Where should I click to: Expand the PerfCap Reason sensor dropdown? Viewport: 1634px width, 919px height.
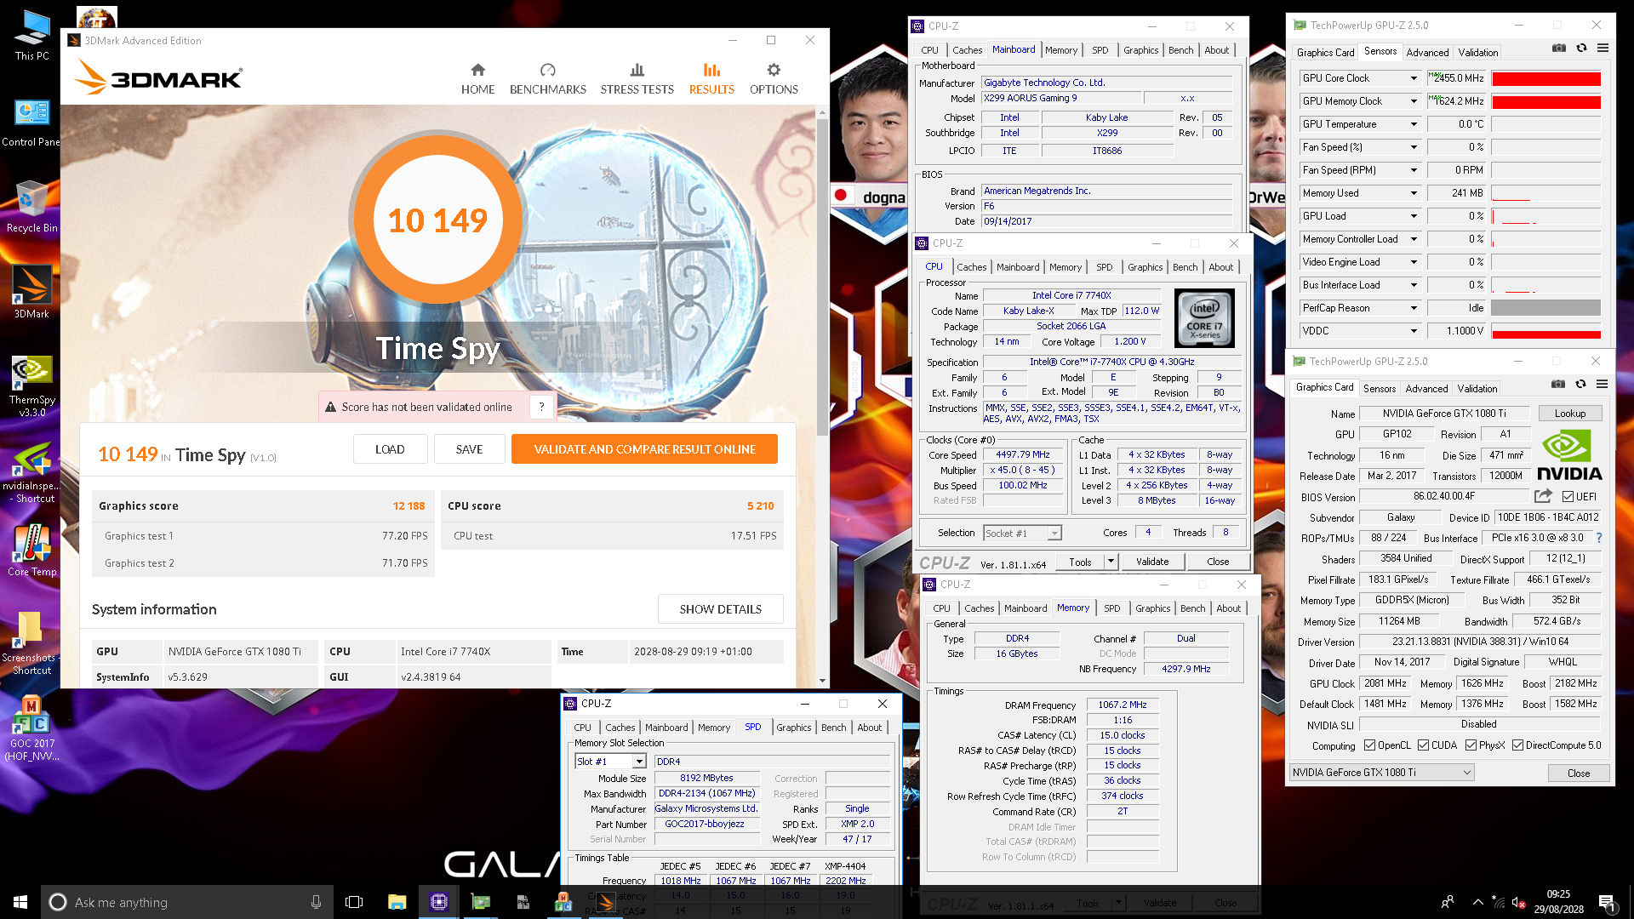[x=1414, y=308]
